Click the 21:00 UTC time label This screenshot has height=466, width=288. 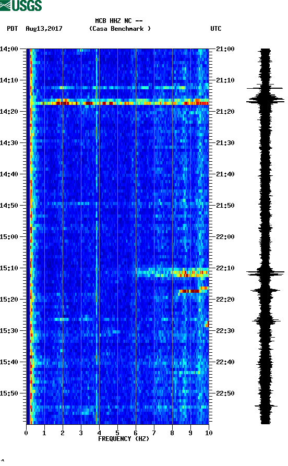click(225, 49)
